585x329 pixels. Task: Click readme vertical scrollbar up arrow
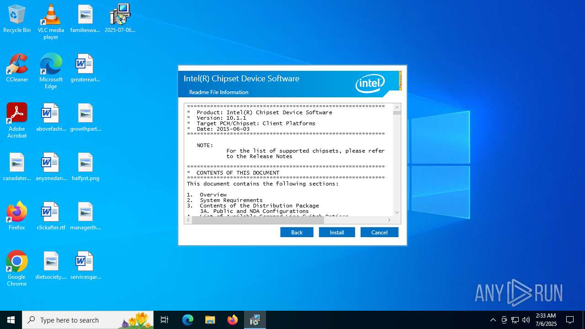(x=397, y=107)
